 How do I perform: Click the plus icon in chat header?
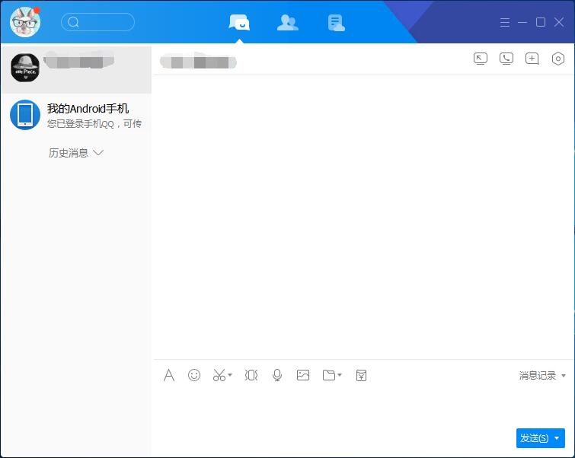click(x=532, y=59)
